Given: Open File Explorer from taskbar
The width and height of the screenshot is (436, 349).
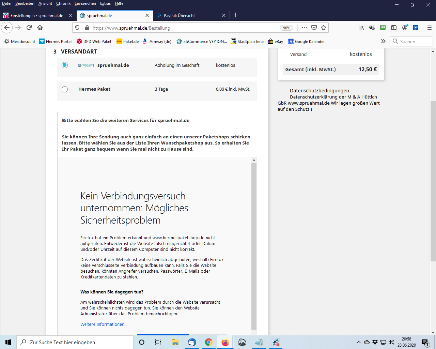Looking at the screenshot, I should 175,342.
